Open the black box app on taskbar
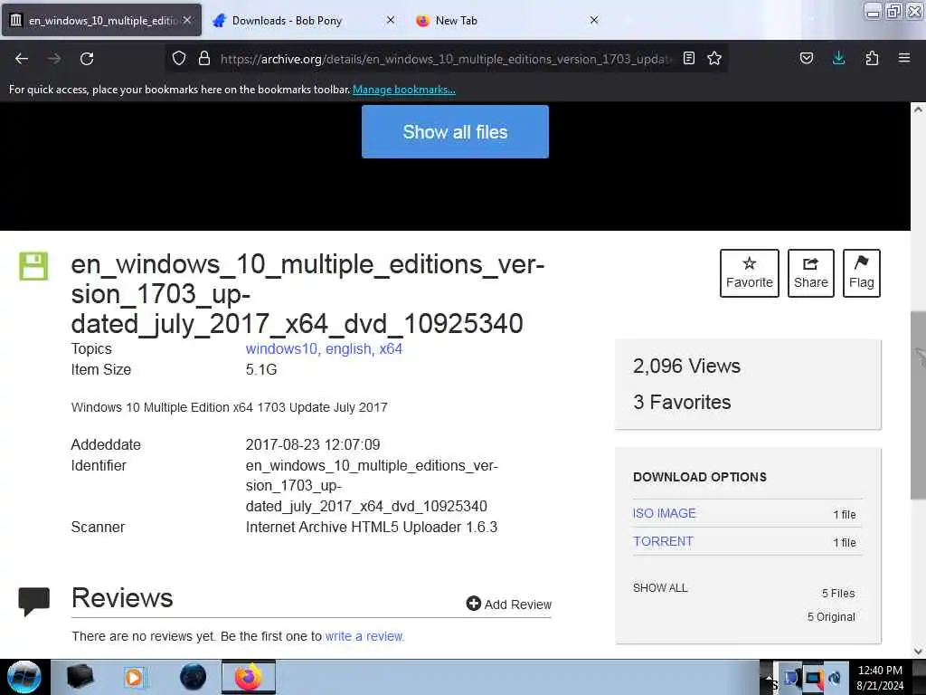The width and height of the screenshot is (926, 695). click(80, 677)
